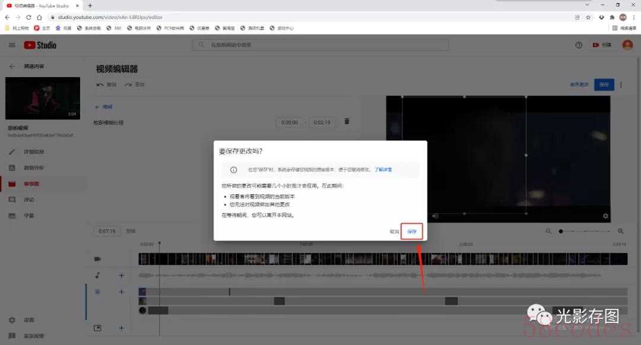
Task: Click the help question mark icon
Action: 579,45
